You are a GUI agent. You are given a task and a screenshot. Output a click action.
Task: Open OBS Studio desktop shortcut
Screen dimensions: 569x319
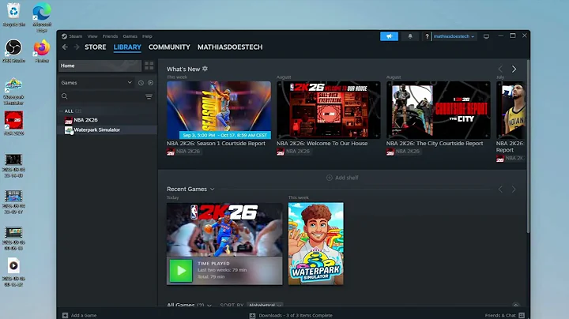(13, 51)
